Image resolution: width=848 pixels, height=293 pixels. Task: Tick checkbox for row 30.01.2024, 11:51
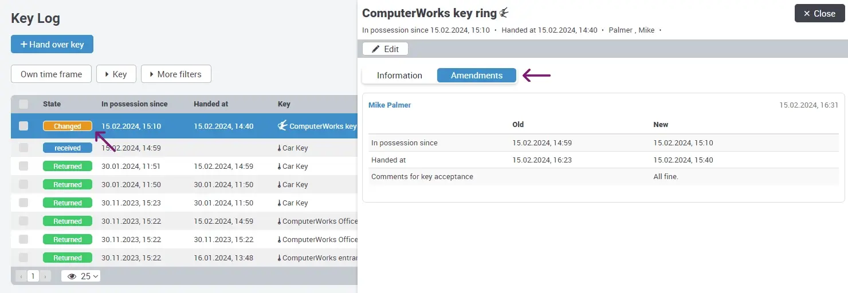point(23,166)
